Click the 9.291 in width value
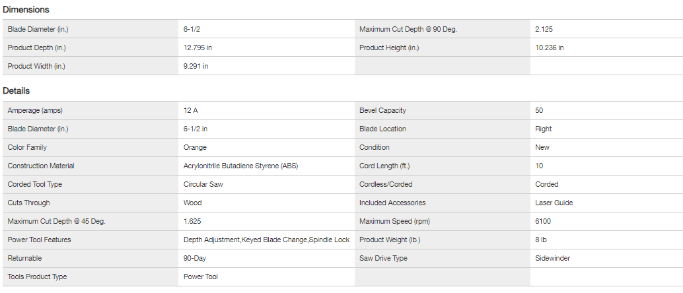This screenshot has height=293, width=683. click(x=196, y=66)
